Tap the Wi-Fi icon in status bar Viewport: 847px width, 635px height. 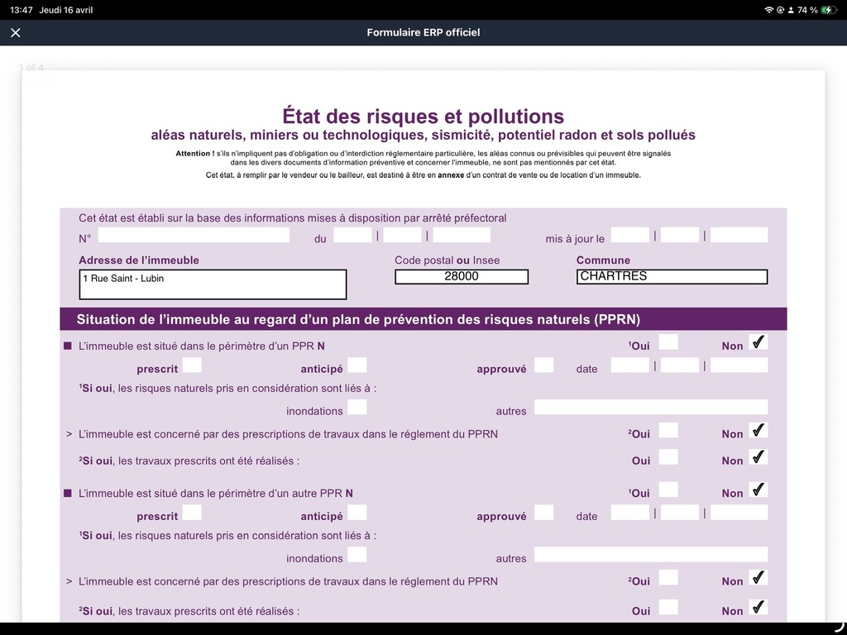[x=768, y=10]
